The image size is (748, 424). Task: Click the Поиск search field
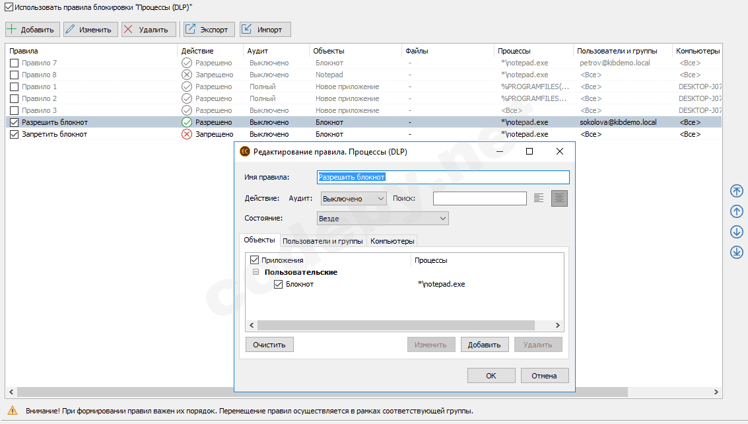[479, 198]
